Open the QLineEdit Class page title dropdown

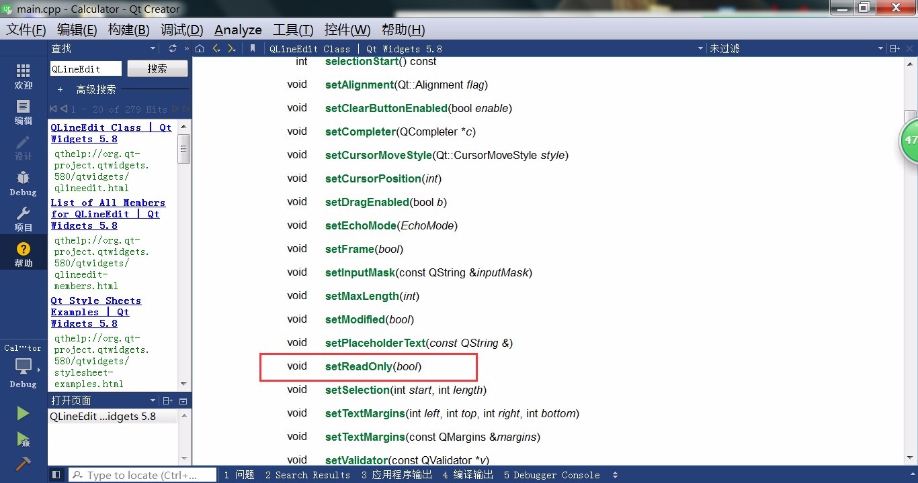(700, 48)
